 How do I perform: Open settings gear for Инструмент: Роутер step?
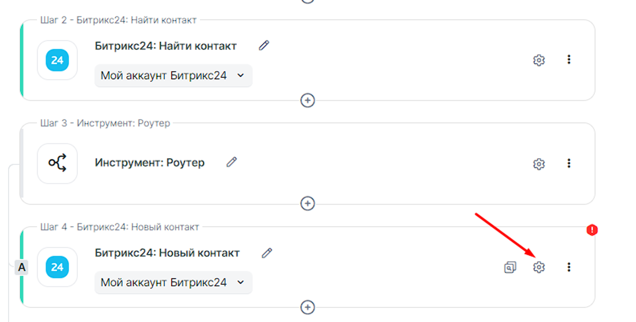coord(539,164)
